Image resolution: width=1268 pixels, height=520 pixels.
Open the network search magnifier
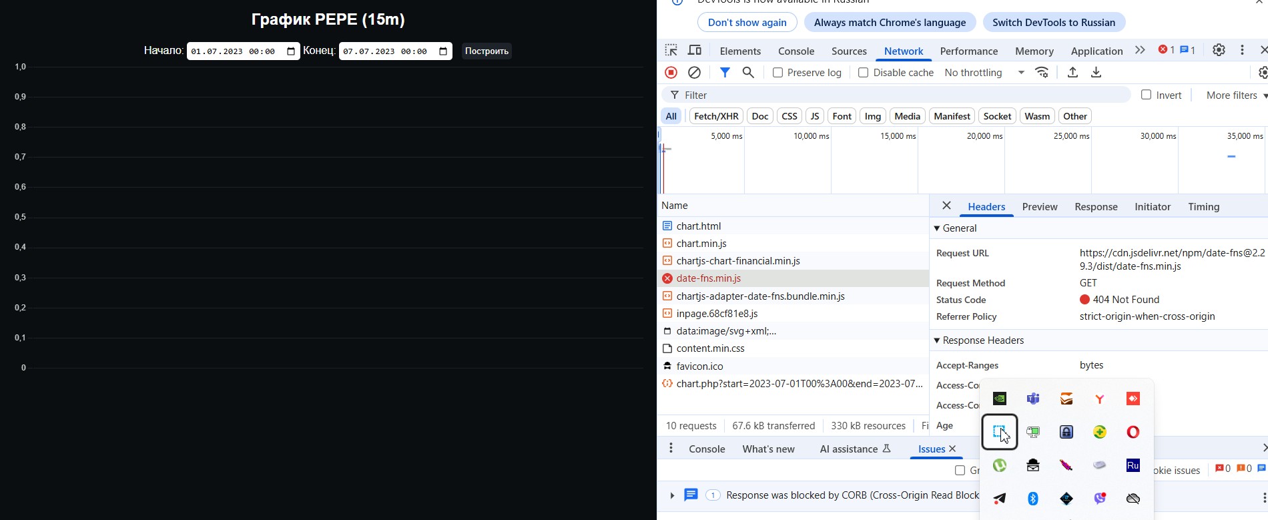[748, 72]
